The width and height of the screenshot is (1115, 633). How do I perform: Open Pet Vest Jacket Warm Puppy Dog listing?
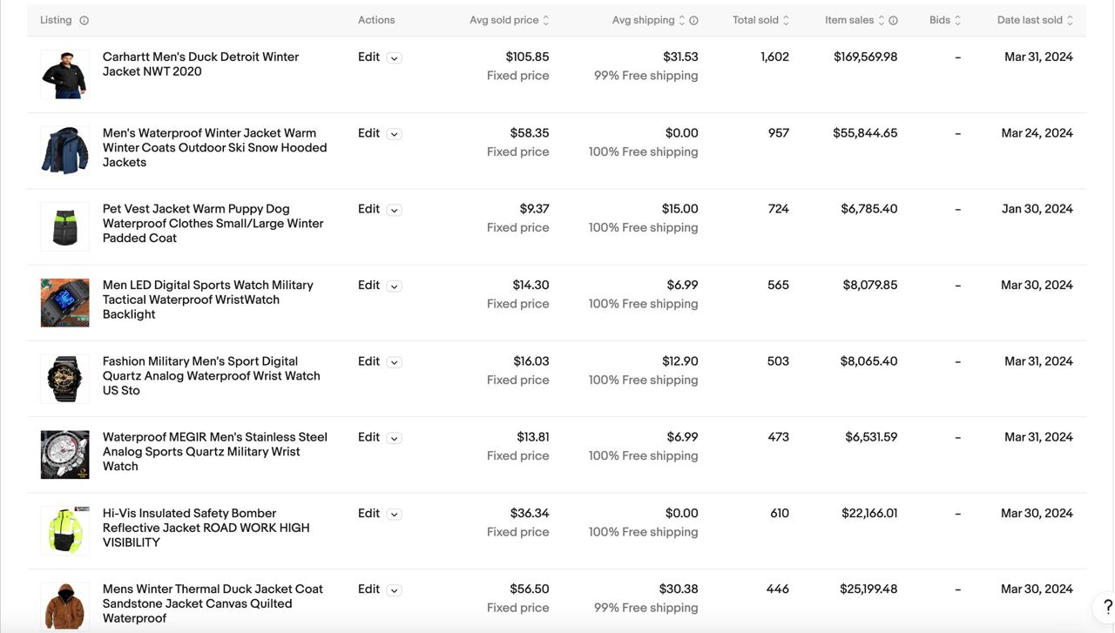pyautogui.click(x=213, y=224)
